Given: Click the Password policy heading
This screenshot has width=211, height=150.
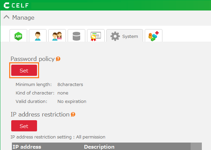Looking at the screenshot, I should pos(32,59).
